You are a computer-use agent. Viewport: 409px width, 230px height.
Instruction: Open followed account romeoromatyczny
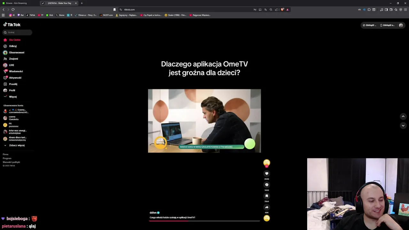coord(15,139)
